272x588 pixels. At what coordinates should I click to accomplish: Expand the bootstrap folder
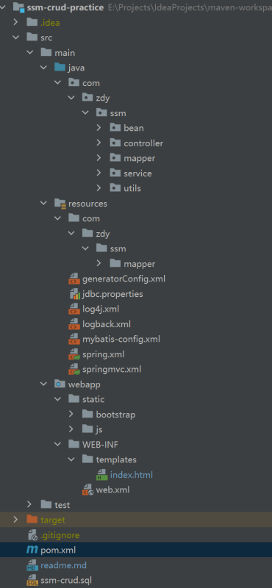[x=71, y=414]
